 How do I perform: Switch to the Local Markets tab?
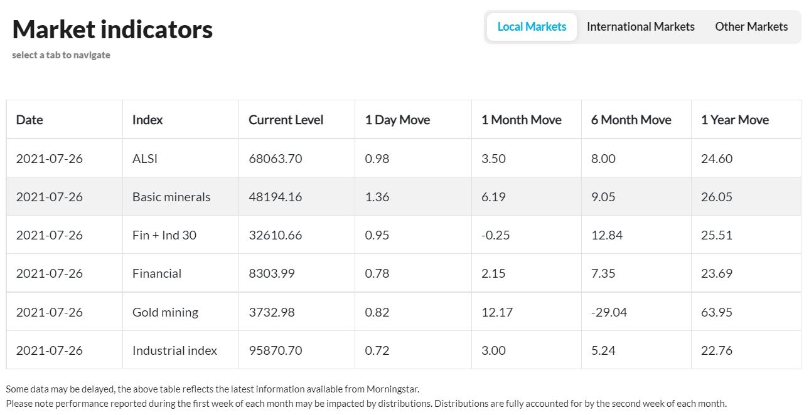tap(532, 26)
